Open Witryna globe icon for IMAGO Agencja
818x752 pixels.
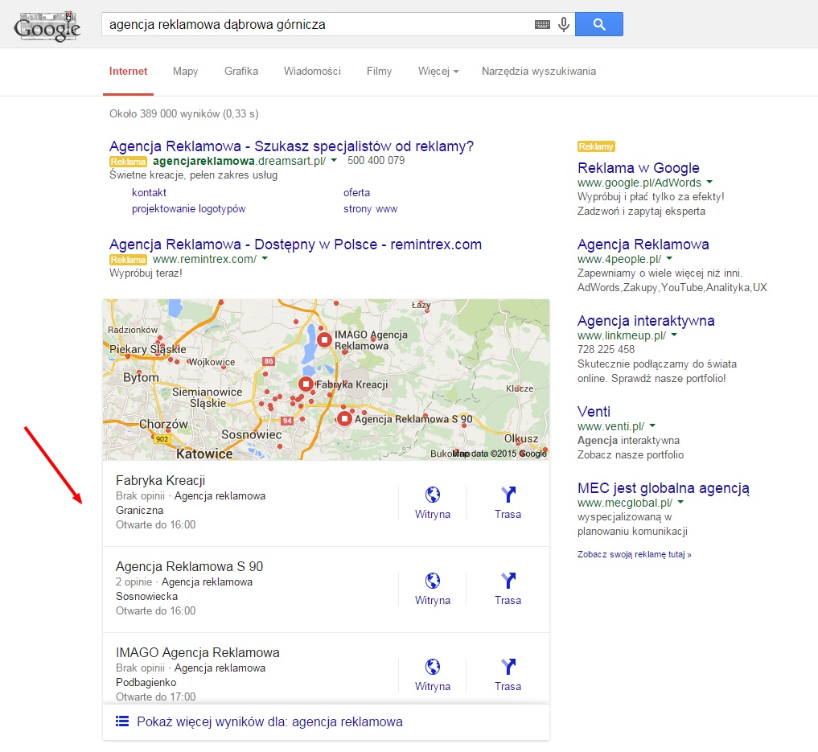pos(433,666)
